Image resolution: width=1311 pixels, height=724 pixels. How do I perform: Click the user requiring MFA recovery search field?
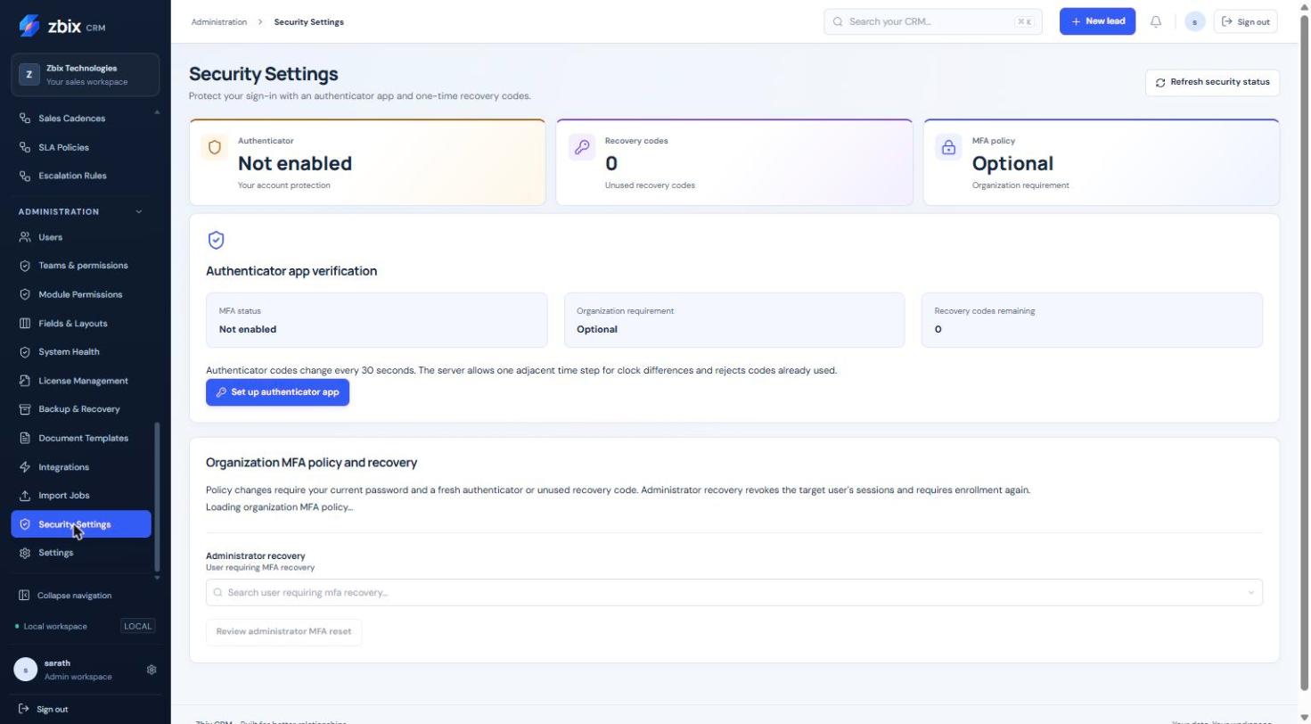[x=733, y=593]
